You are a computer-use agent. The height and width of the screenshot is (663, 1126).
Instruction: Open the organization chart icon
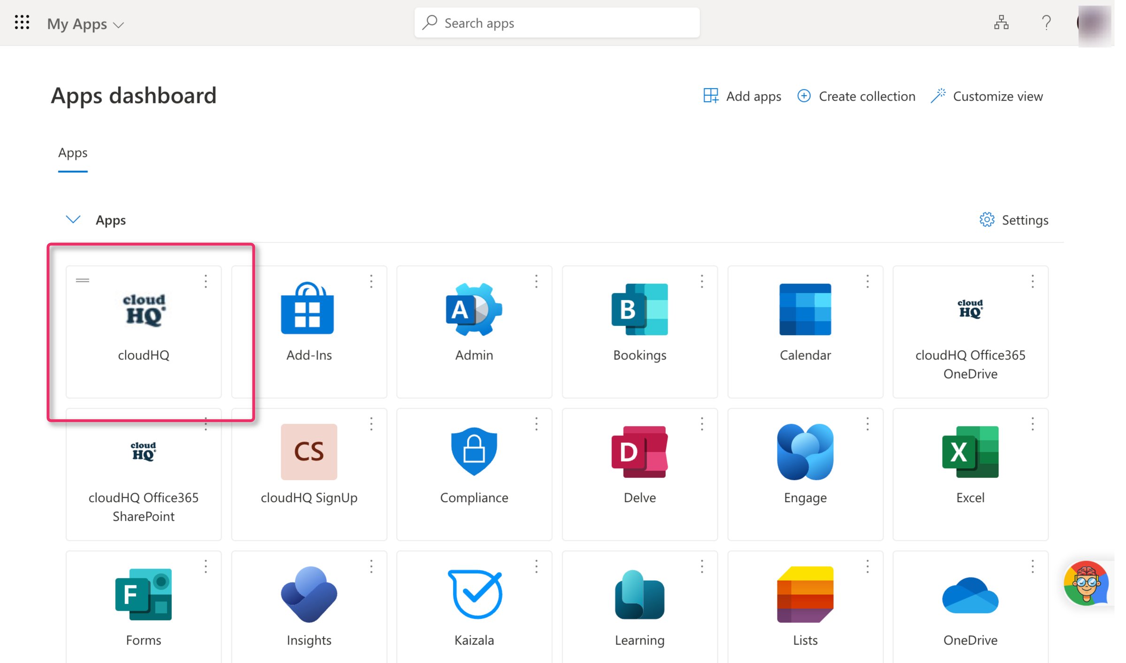1001,23
